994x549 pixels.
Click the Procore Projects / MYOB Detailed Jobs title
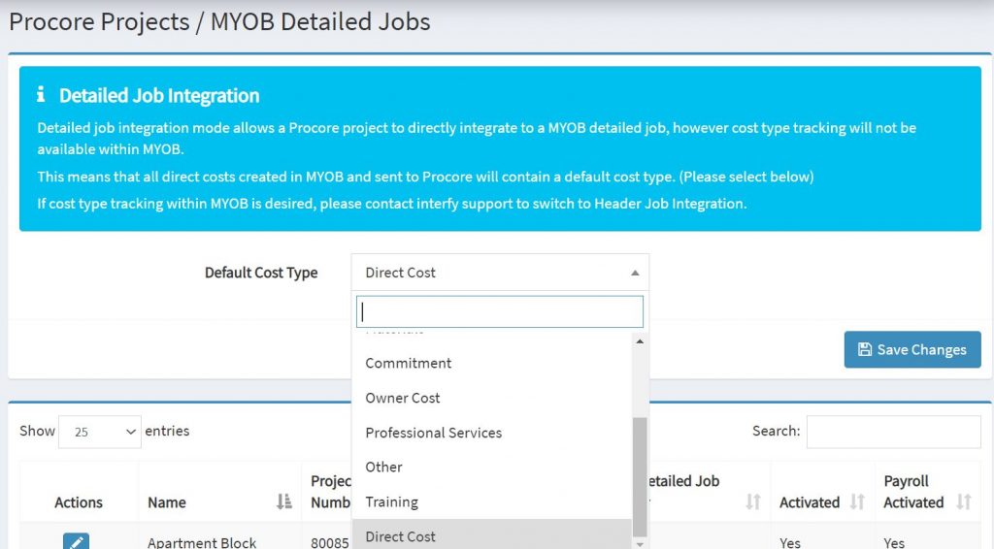pyautogui.click(x=219, y=21)
